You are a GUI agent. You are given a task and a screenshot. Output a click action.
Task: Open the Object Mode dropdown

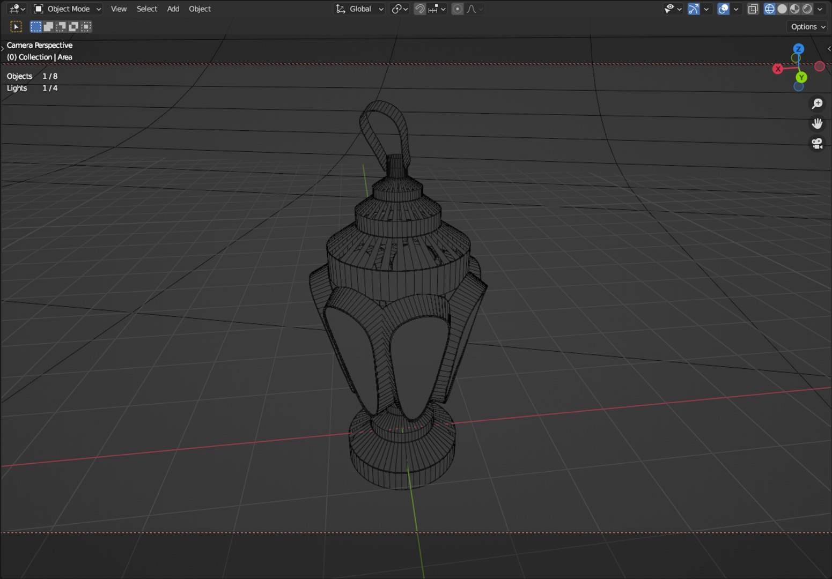(x=68, y=9)
